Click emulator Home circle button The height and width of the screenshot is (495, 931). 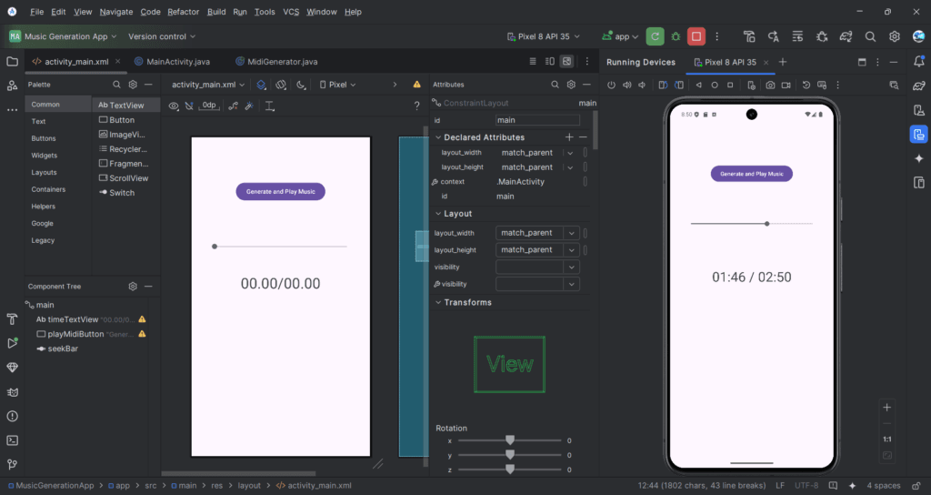[x=715, y=85]
